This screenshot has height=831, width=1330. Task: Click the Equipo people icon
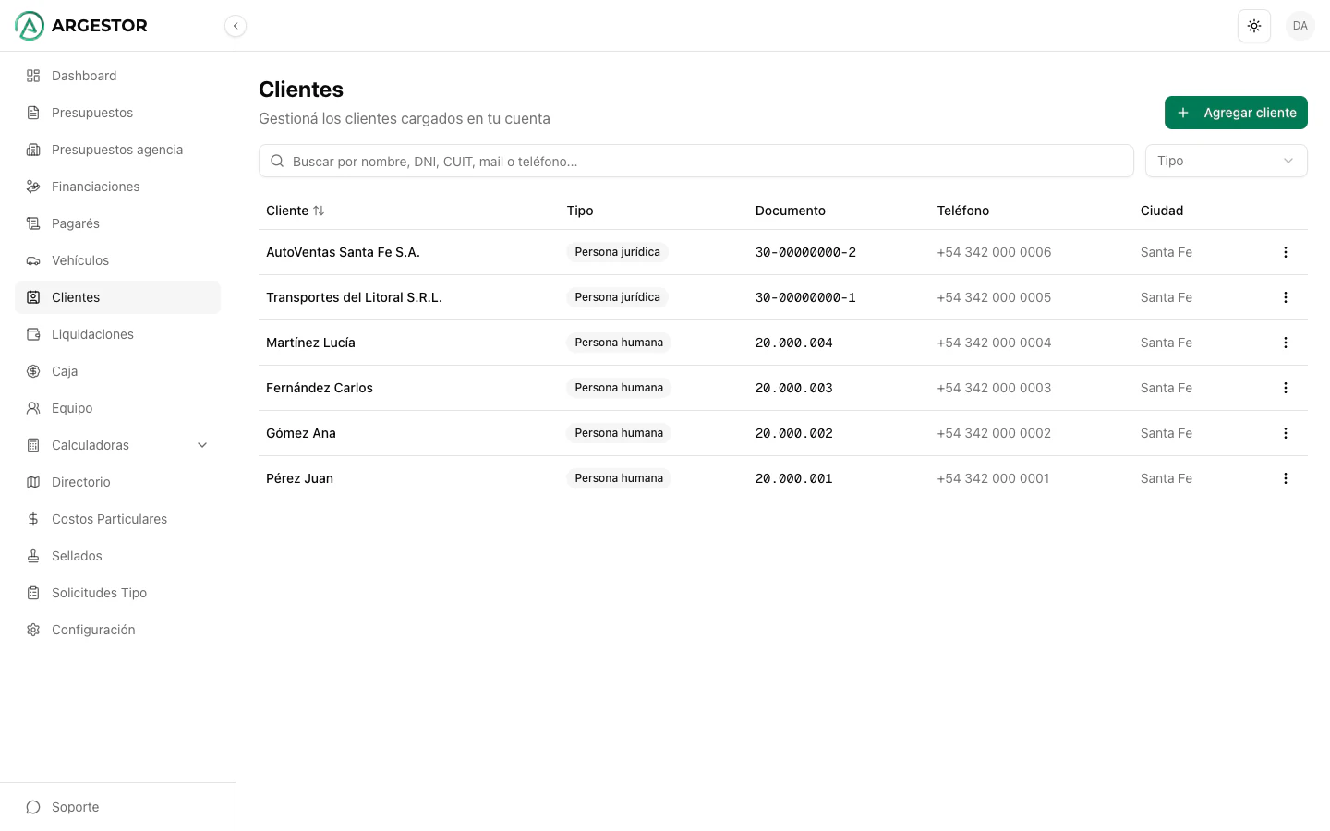tap(33, 408)
